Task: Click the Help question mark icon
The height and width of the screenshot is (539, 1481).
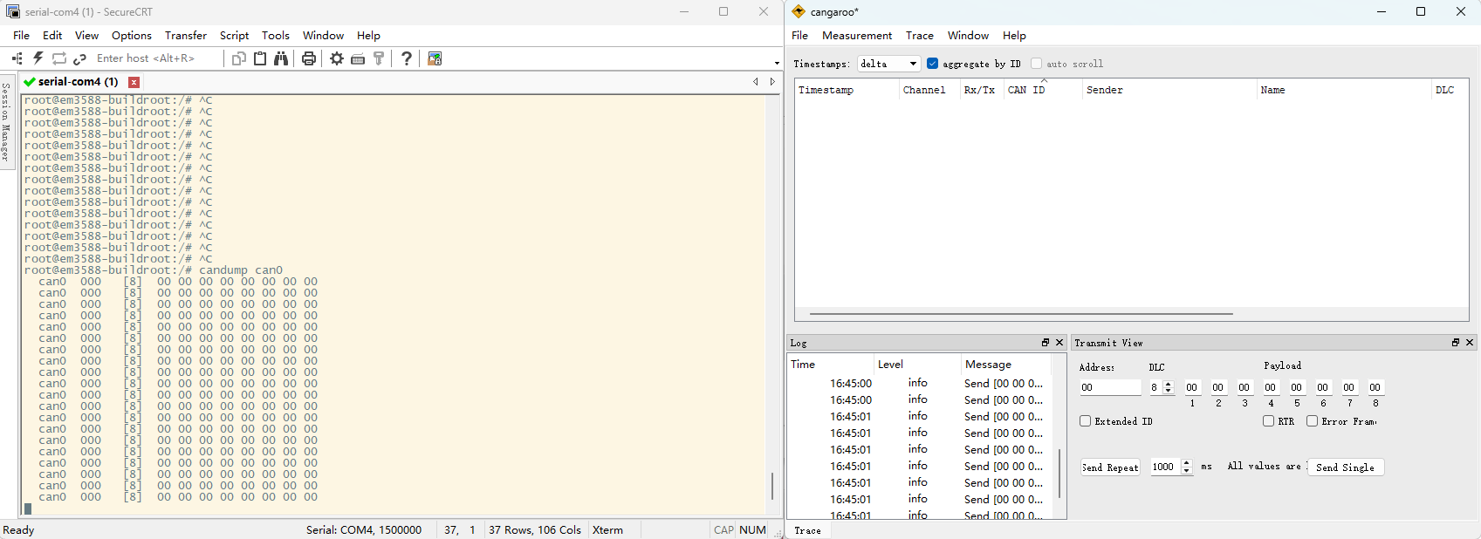Action: [x=407, y=58]
